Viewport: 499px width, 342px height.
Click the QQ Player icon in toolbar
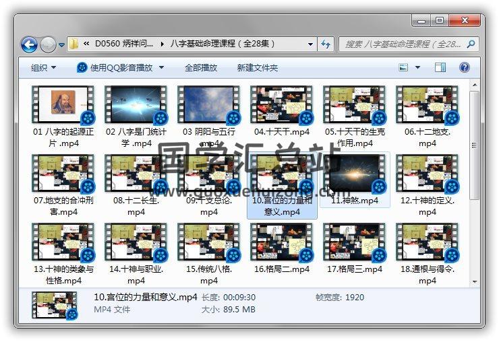tap(82, 67)
